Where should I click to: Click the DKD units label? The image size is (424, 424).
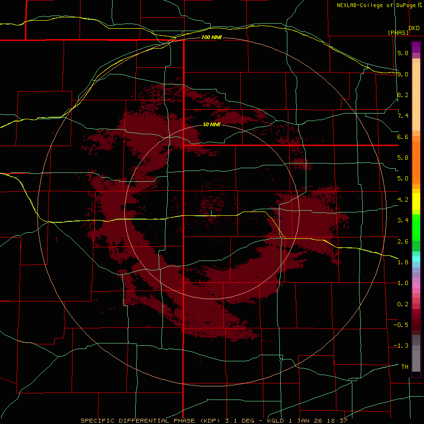point(414,28)
